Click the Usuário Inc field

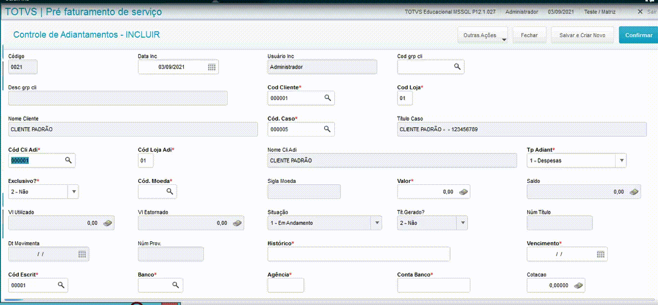322,67
